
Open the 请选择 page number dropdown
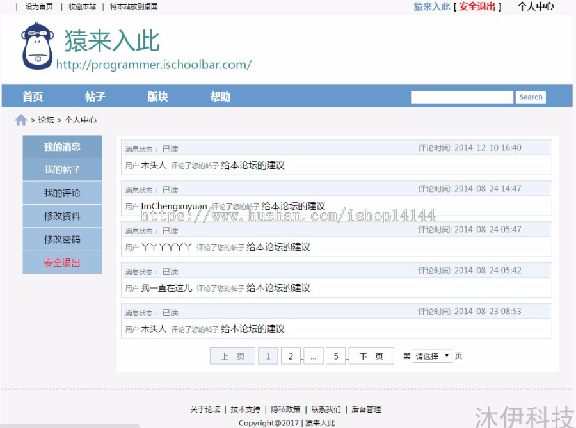click(x=431, y=356)
